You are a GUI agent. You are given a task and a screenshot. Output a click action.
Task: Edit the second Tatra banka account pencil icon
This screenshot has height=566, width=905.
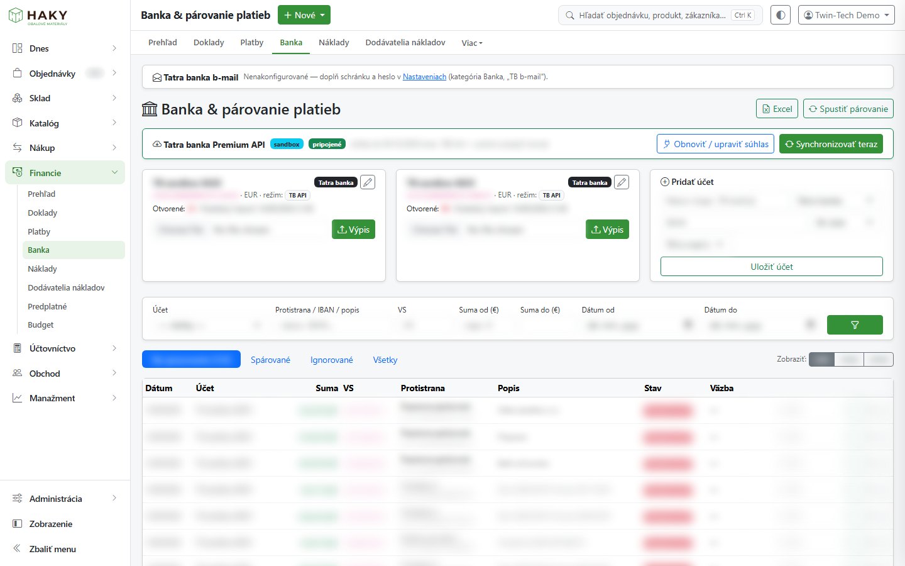click(x=622, y=182)
